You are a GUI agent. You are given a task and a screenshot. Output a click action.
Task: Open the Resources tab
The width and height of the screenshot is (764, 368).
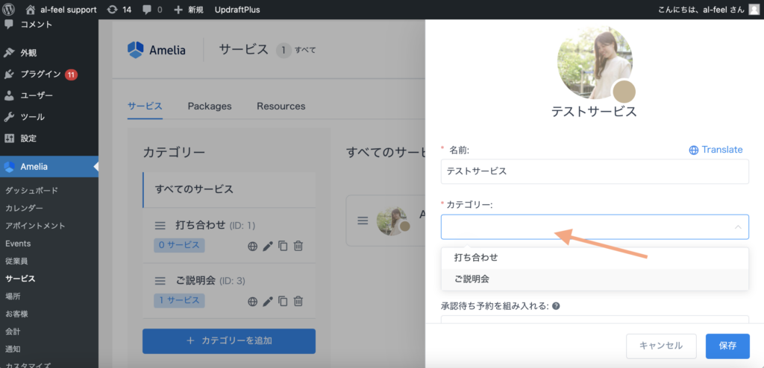(281, 106)
